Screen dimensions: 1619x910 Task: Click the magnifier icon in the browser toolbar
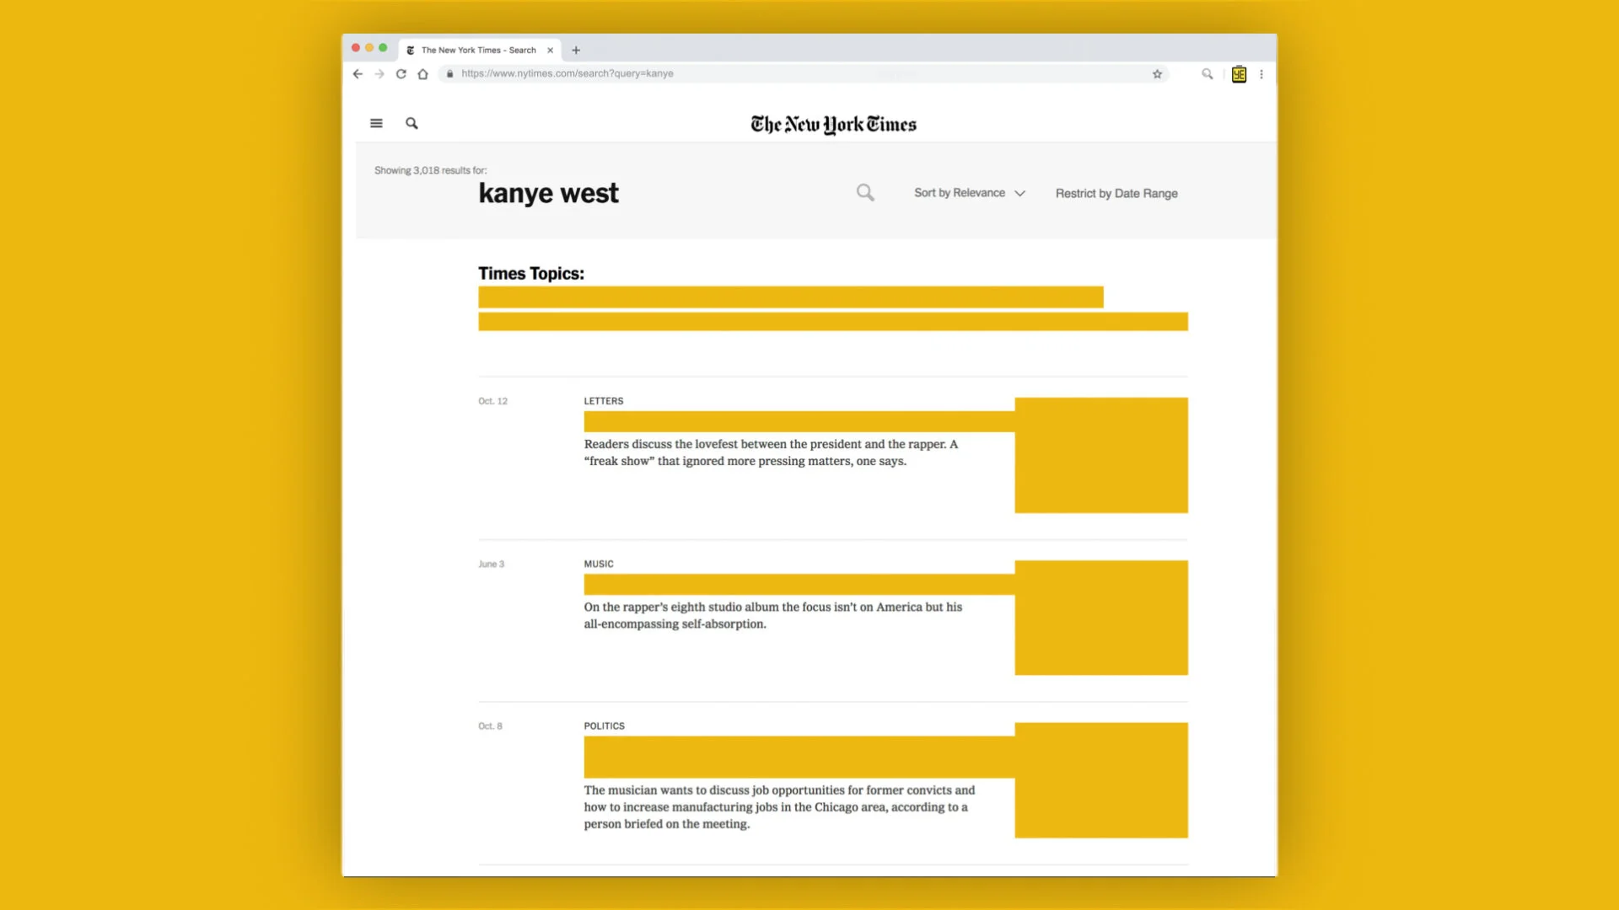click(1208, 74)
